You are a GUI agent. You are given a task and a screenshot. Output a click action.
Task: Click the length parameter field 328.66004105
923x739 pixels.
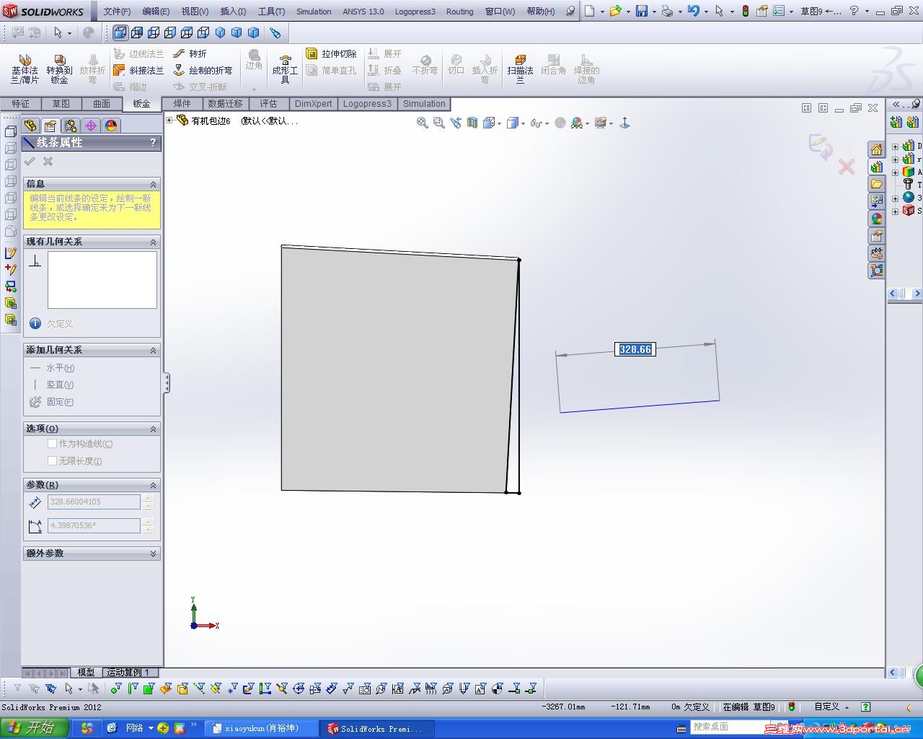(94, 502)
